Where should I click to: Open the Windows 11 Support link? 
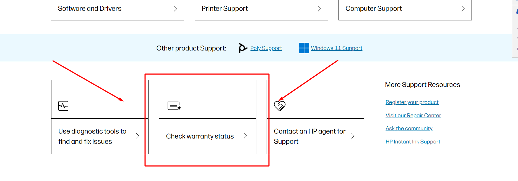point(336,48)
